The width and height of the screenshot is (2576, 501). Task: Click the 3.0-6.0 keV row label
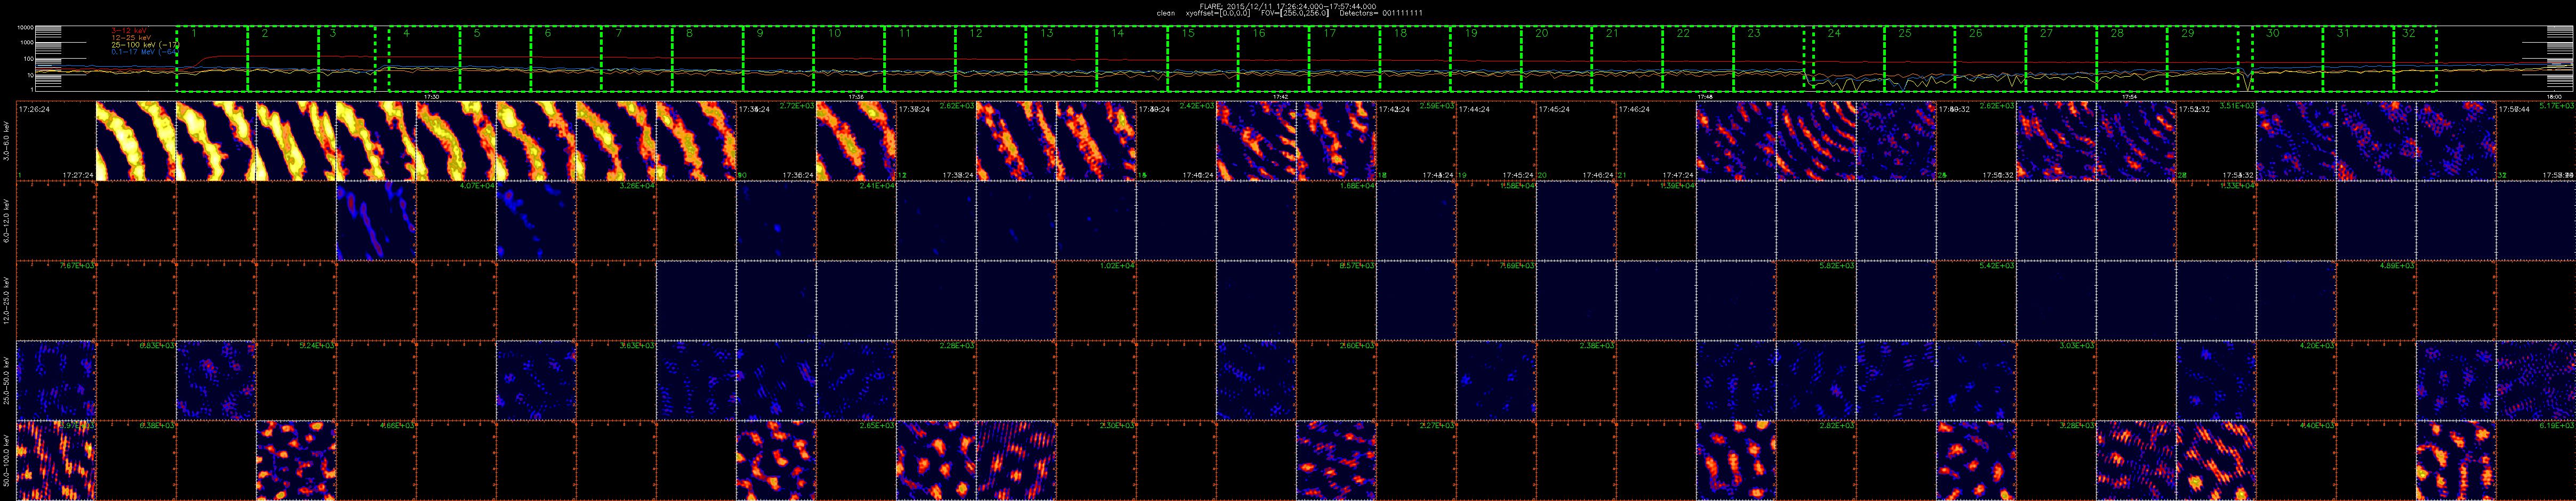[x=8, y=141]
